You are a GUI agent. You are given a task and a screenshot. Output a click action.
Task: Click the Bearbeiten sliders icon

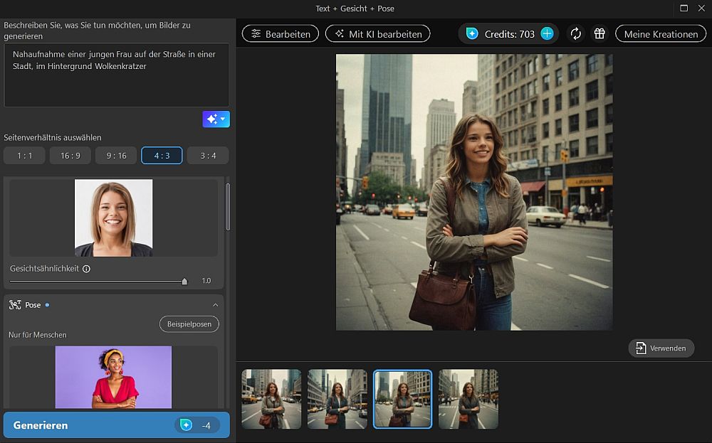click(256, 33)
